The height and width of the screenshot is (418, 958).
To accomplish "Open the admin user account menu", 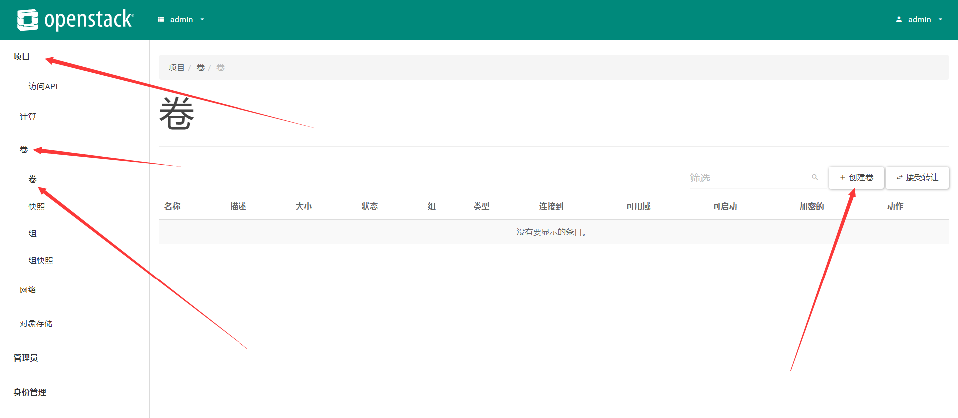I will (919, 20).
